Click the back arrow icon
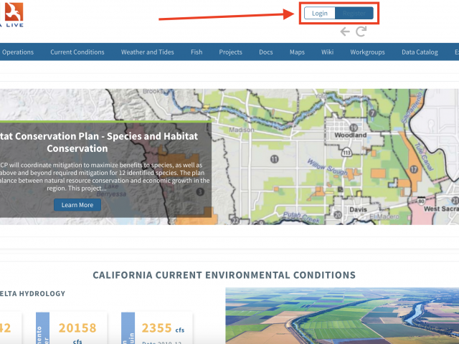Viewport: 459px width, 344px height. point(345,32)
